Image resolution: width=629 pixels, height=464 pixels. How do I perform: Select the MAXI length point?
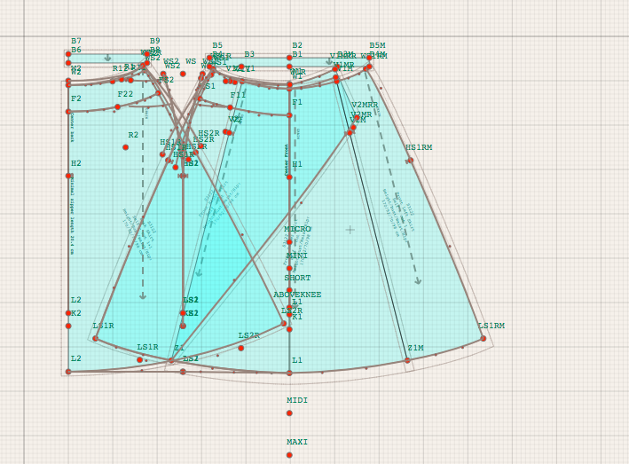click(x=289, y=455)
